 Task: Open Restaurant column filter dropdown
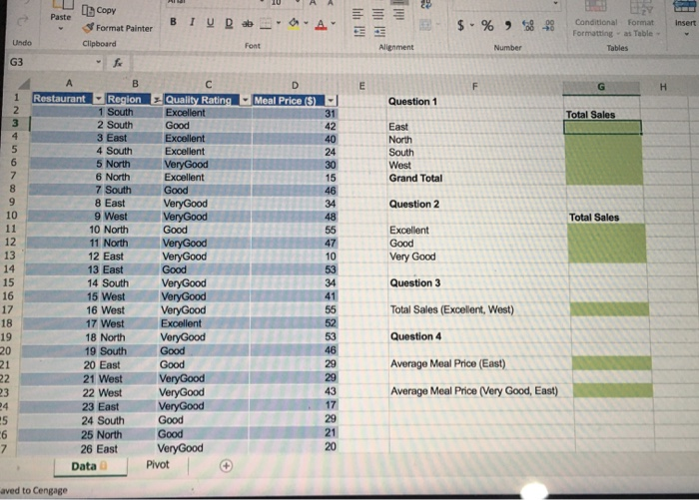click(x=99, y=99)
